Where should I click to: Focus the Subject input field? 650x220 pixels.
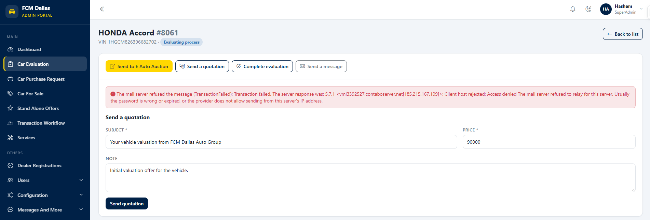point(281,142)
